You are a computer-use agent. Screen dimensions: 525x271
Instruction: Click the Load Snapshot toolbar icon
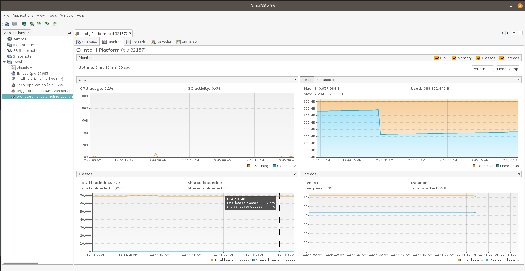7,24
